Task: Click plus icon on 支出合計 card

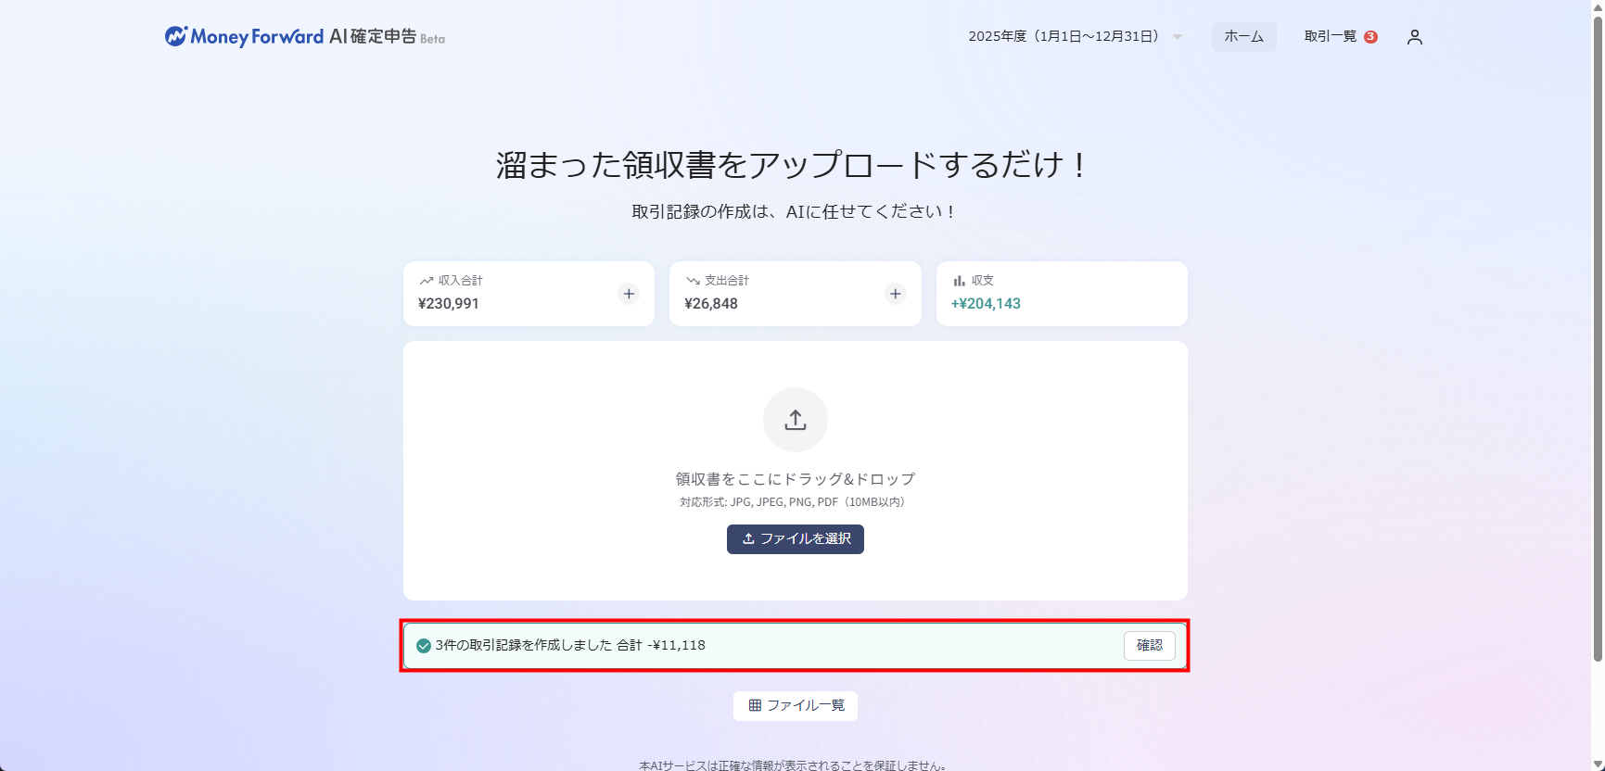Action: (895, 294)
